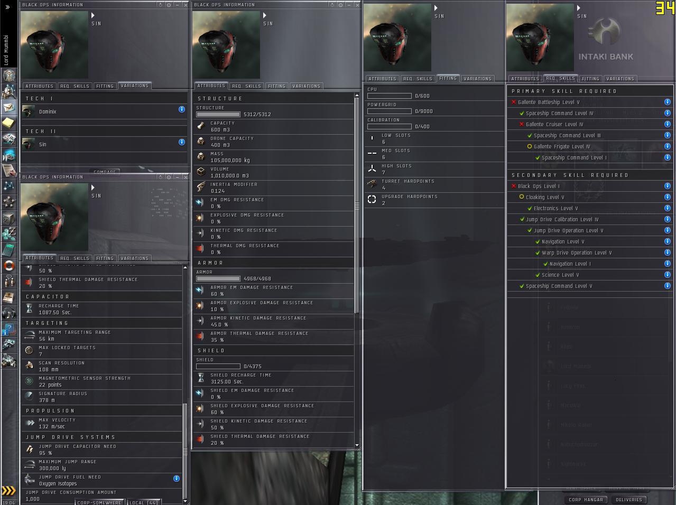Open the Character Sheet from the Neocom
Viewport: 676px width, 505px height.
coord(9,75)
